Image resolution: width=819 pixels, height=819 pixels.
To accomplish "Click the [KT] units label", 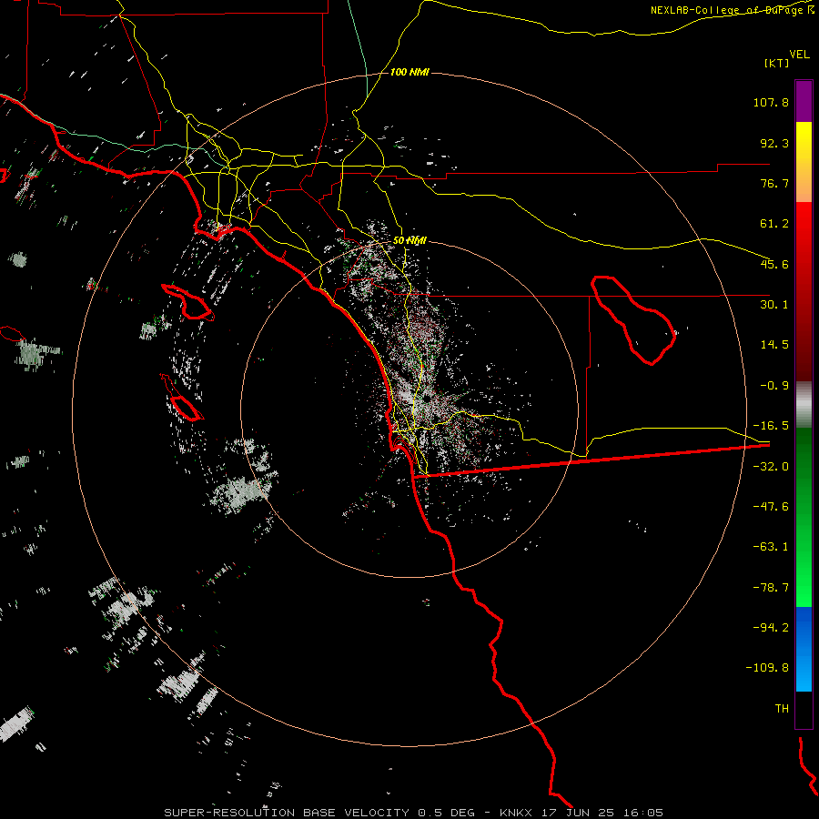I will pyautogui.click(x=777, y=63).
